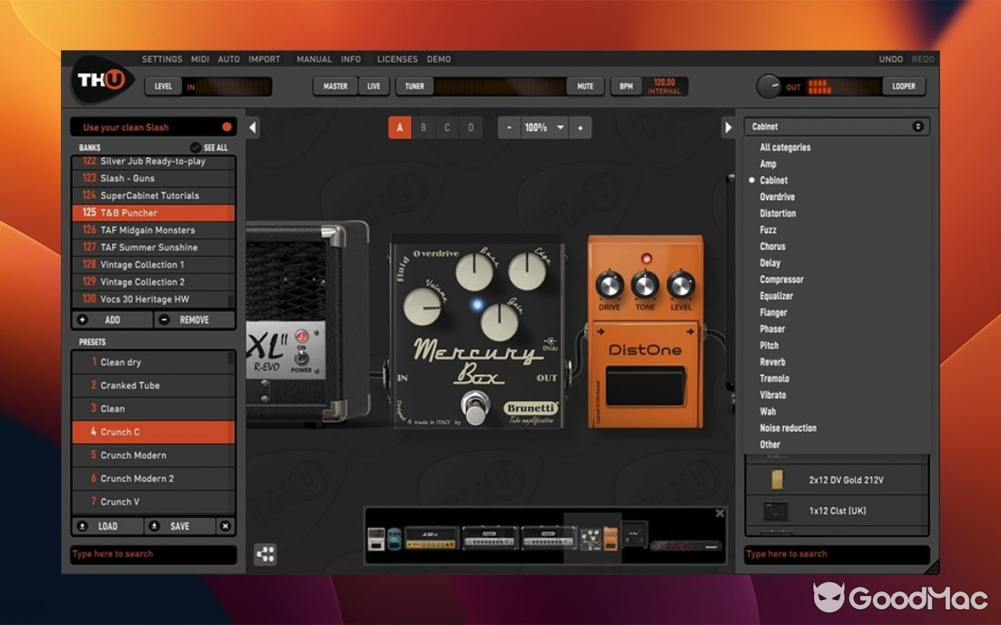This screenshot has height=625, width=1001.
Task: Collapse the left presets panel
Action: click(252, 127)
